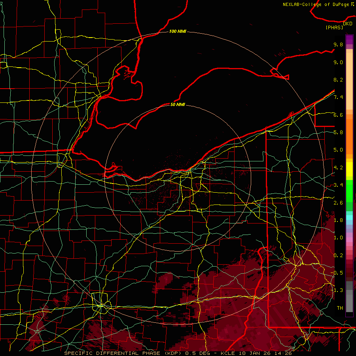
Task: Pick the peach segment of the color bar
Action: (x=349, y=82)
